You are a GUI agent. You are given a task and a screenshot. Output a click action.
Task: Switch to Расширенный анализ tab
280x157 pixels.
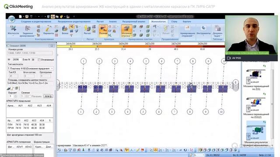[x=134, y=21]
